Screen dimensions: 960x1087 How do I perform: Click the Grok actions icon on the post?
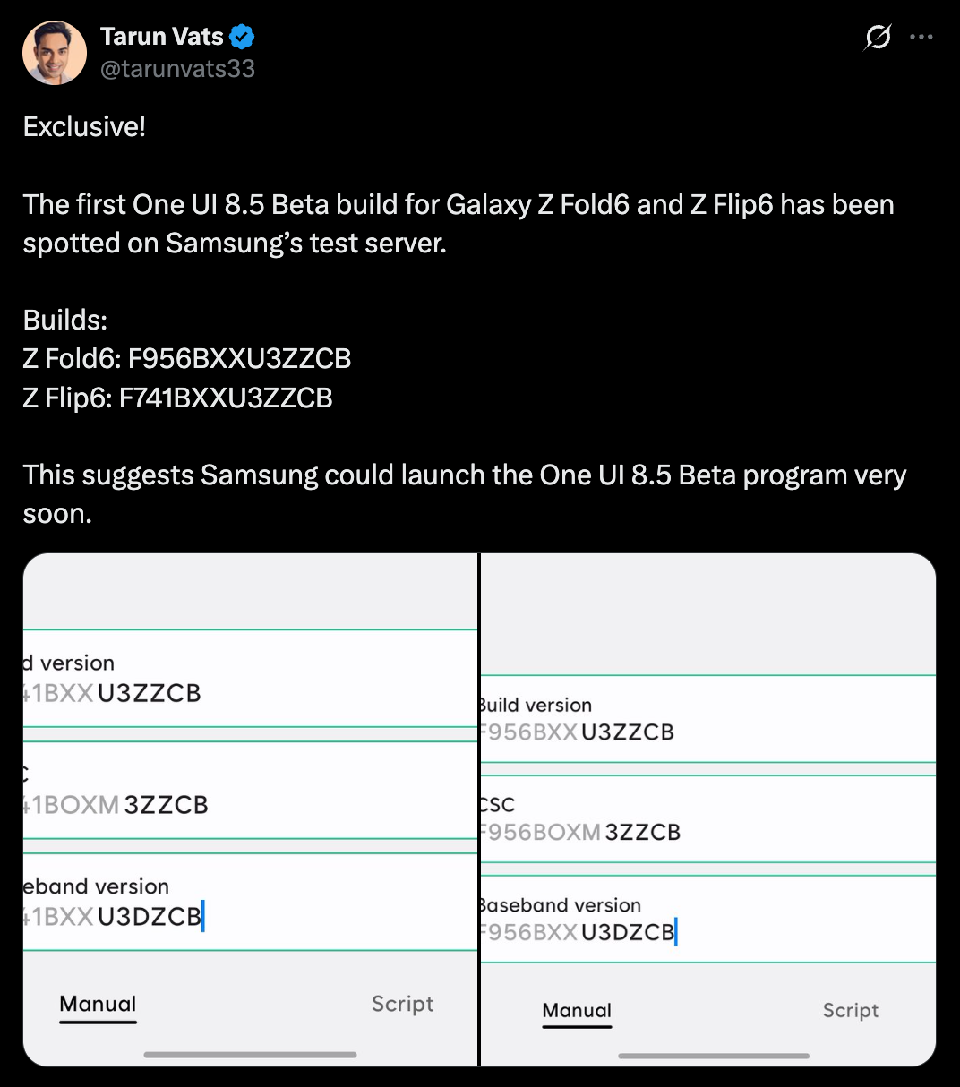878,37
